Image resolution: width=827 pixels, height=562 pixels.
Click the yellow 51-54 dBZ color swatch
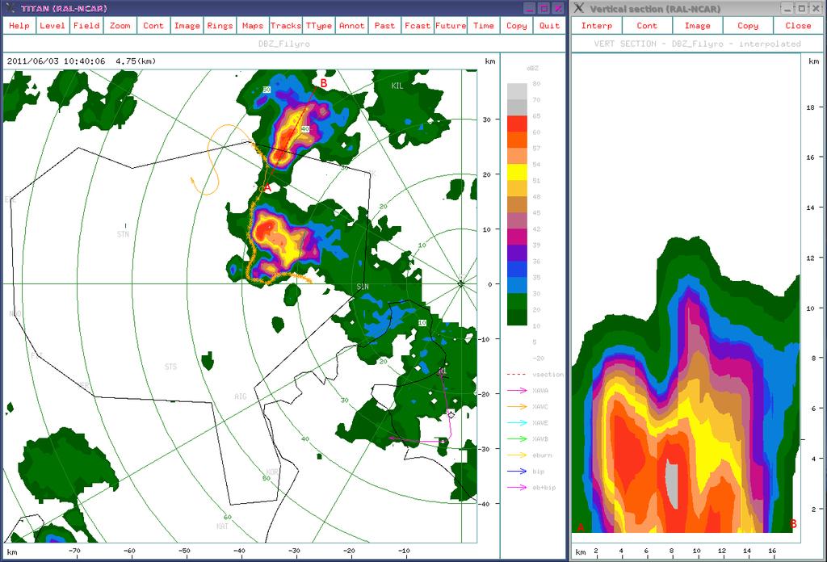tap(517, 173)
